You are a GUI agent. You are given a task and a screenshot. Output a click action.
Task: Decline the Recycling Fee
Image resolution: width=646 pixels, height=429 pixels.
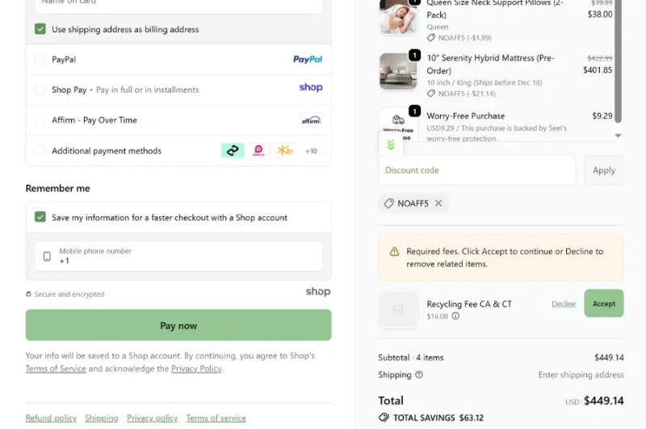[x=563, y=303]
